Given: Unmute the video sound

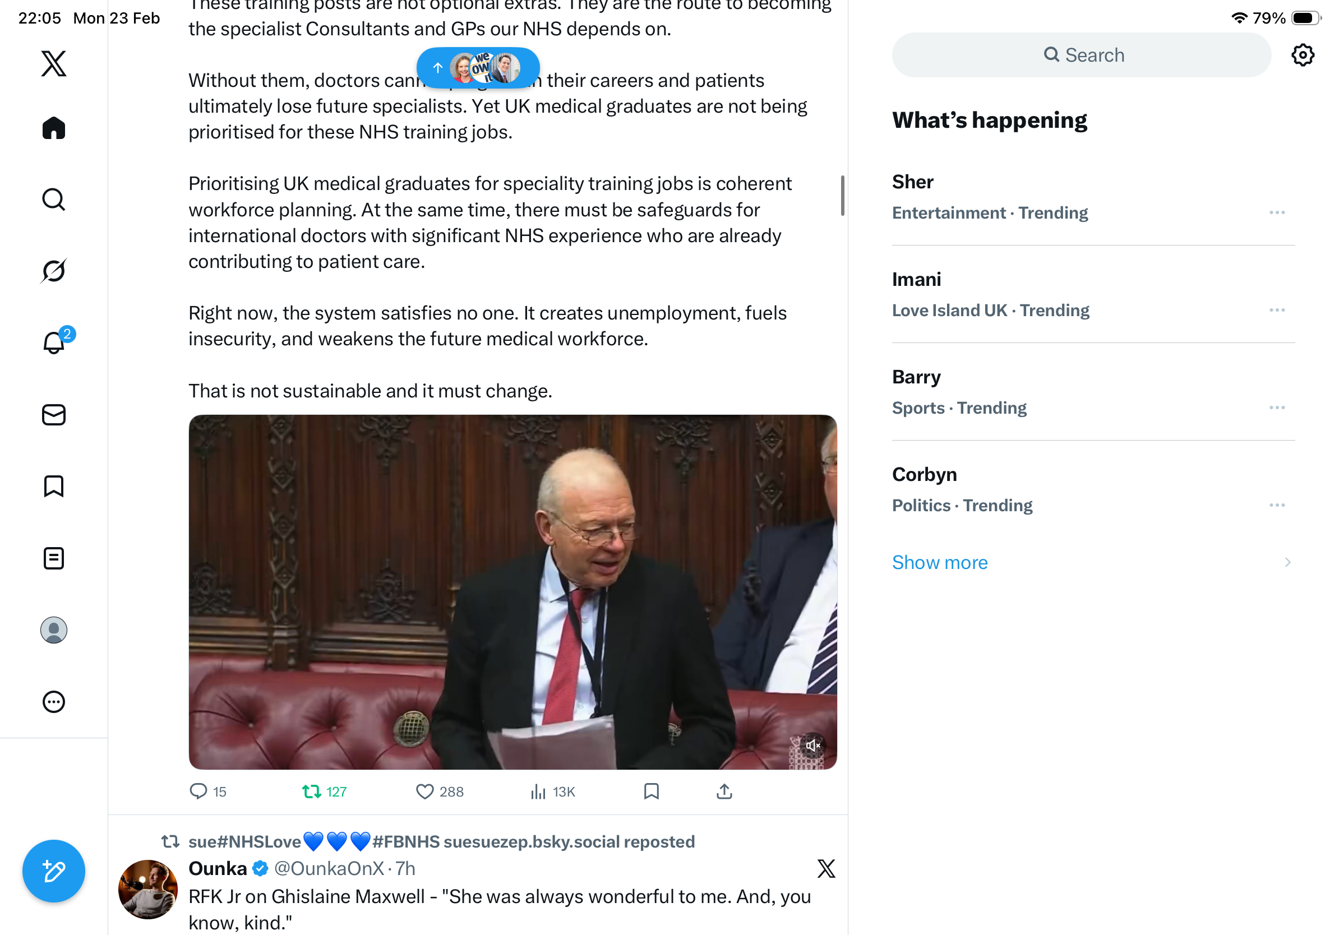Looking at the screenshot, I should pyautogui.click(x=812, y=745).
